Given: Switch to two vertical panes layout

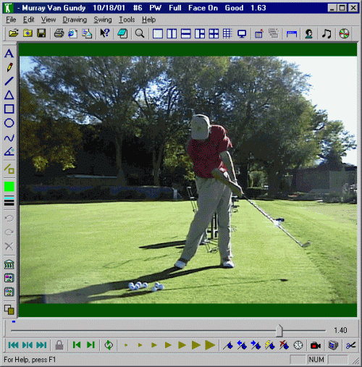Looking at the screenshot, I should (x=172, y=33).
